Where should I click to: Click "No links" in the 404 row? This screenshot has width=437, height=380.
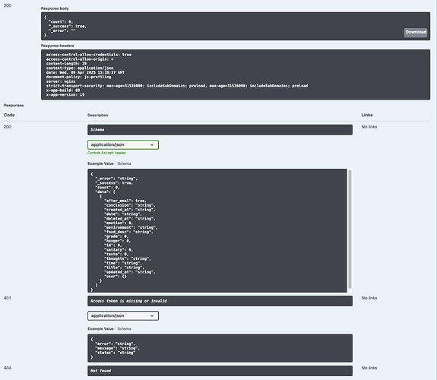click(369, 368)
